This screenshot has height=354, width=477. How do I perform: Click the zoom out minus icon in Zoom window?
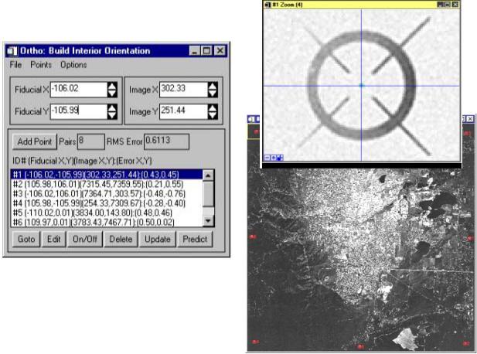pos(267,158)
